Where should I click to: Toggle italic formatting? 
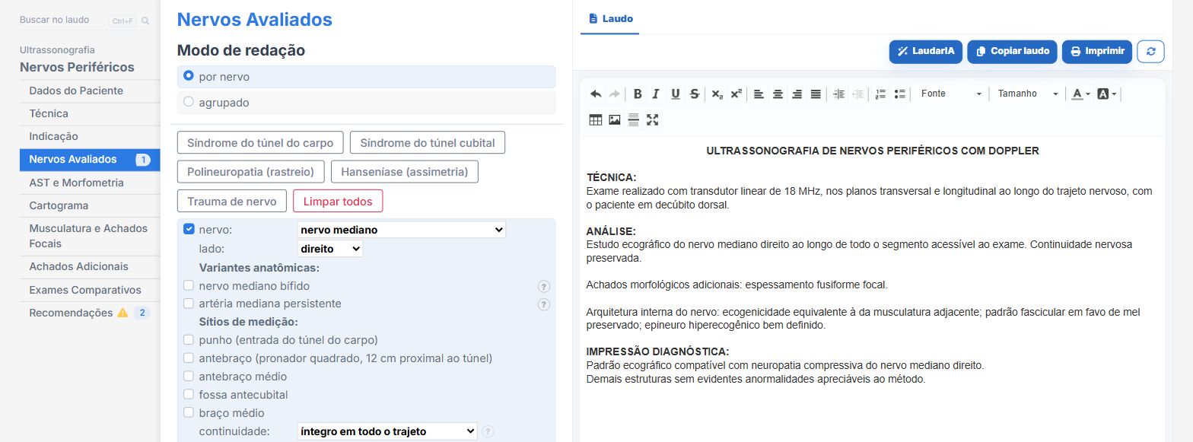[x=656, y=94]
